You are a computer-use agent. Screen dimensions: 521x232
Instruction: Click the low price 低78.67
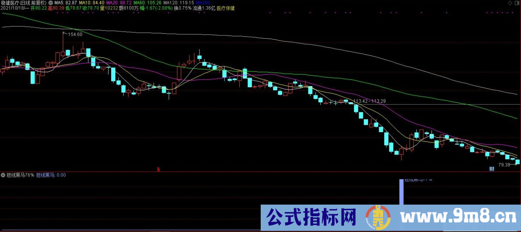74,8
